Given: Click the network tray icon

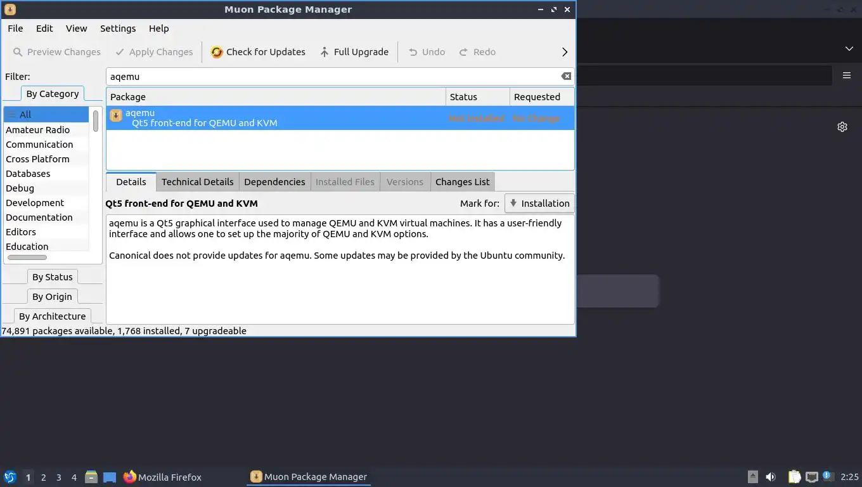Looking at the screenshot, I should coord(812,477).
